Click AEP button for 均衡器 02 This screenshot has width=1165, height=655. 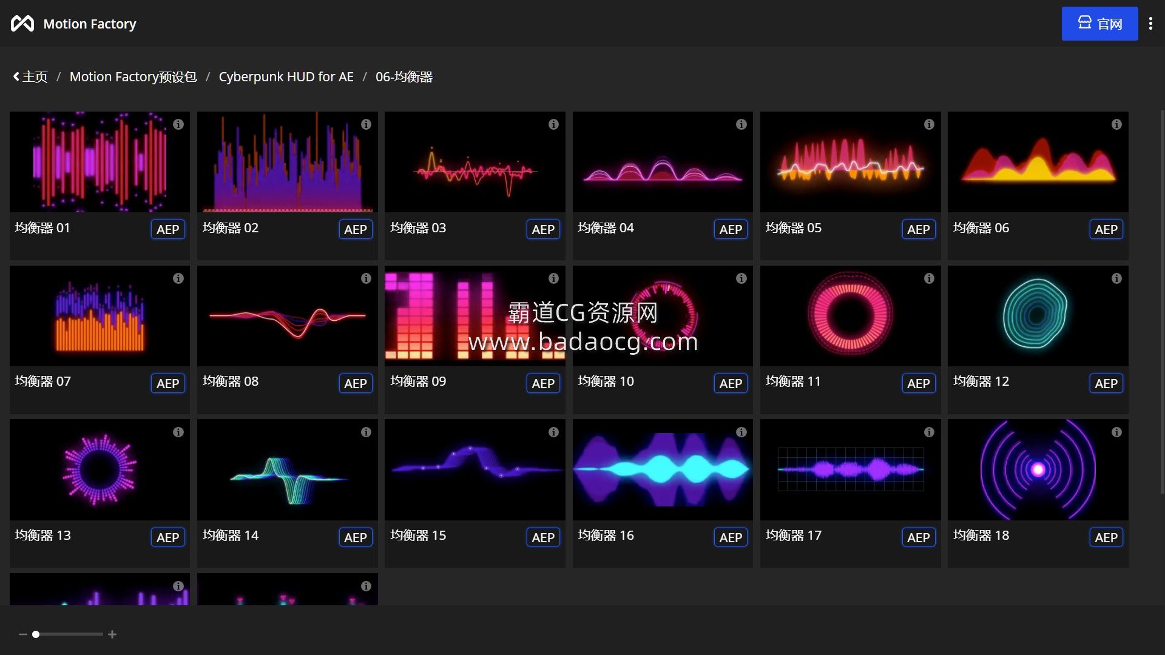[355, 229]
